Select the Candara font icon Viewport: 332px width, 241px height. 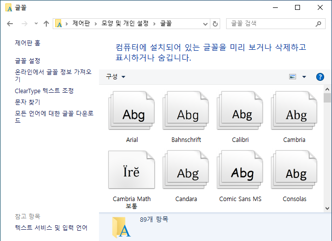click(186, 170)
